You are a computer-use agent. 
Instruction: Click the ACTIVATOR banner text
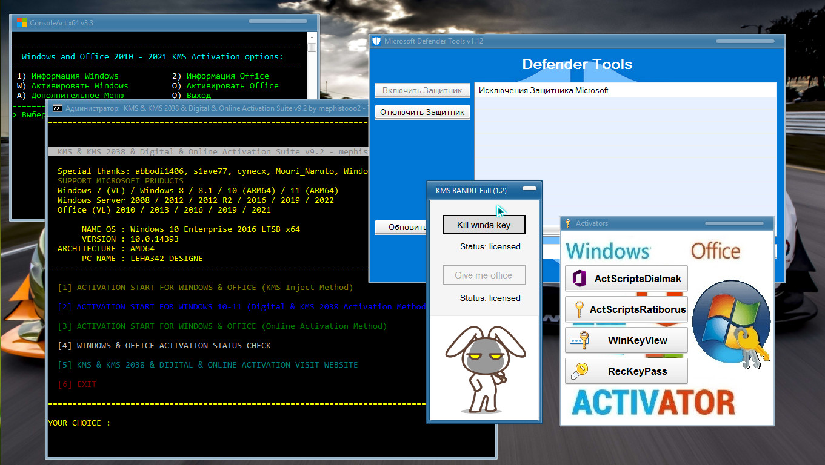[653, 403]
